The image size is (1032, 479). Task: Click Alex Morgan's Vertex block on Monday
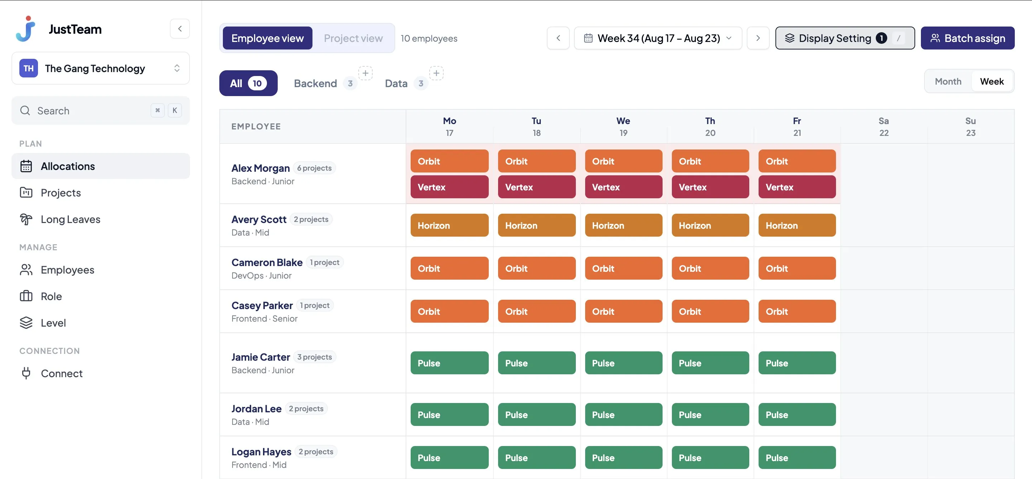pos(449,187)
